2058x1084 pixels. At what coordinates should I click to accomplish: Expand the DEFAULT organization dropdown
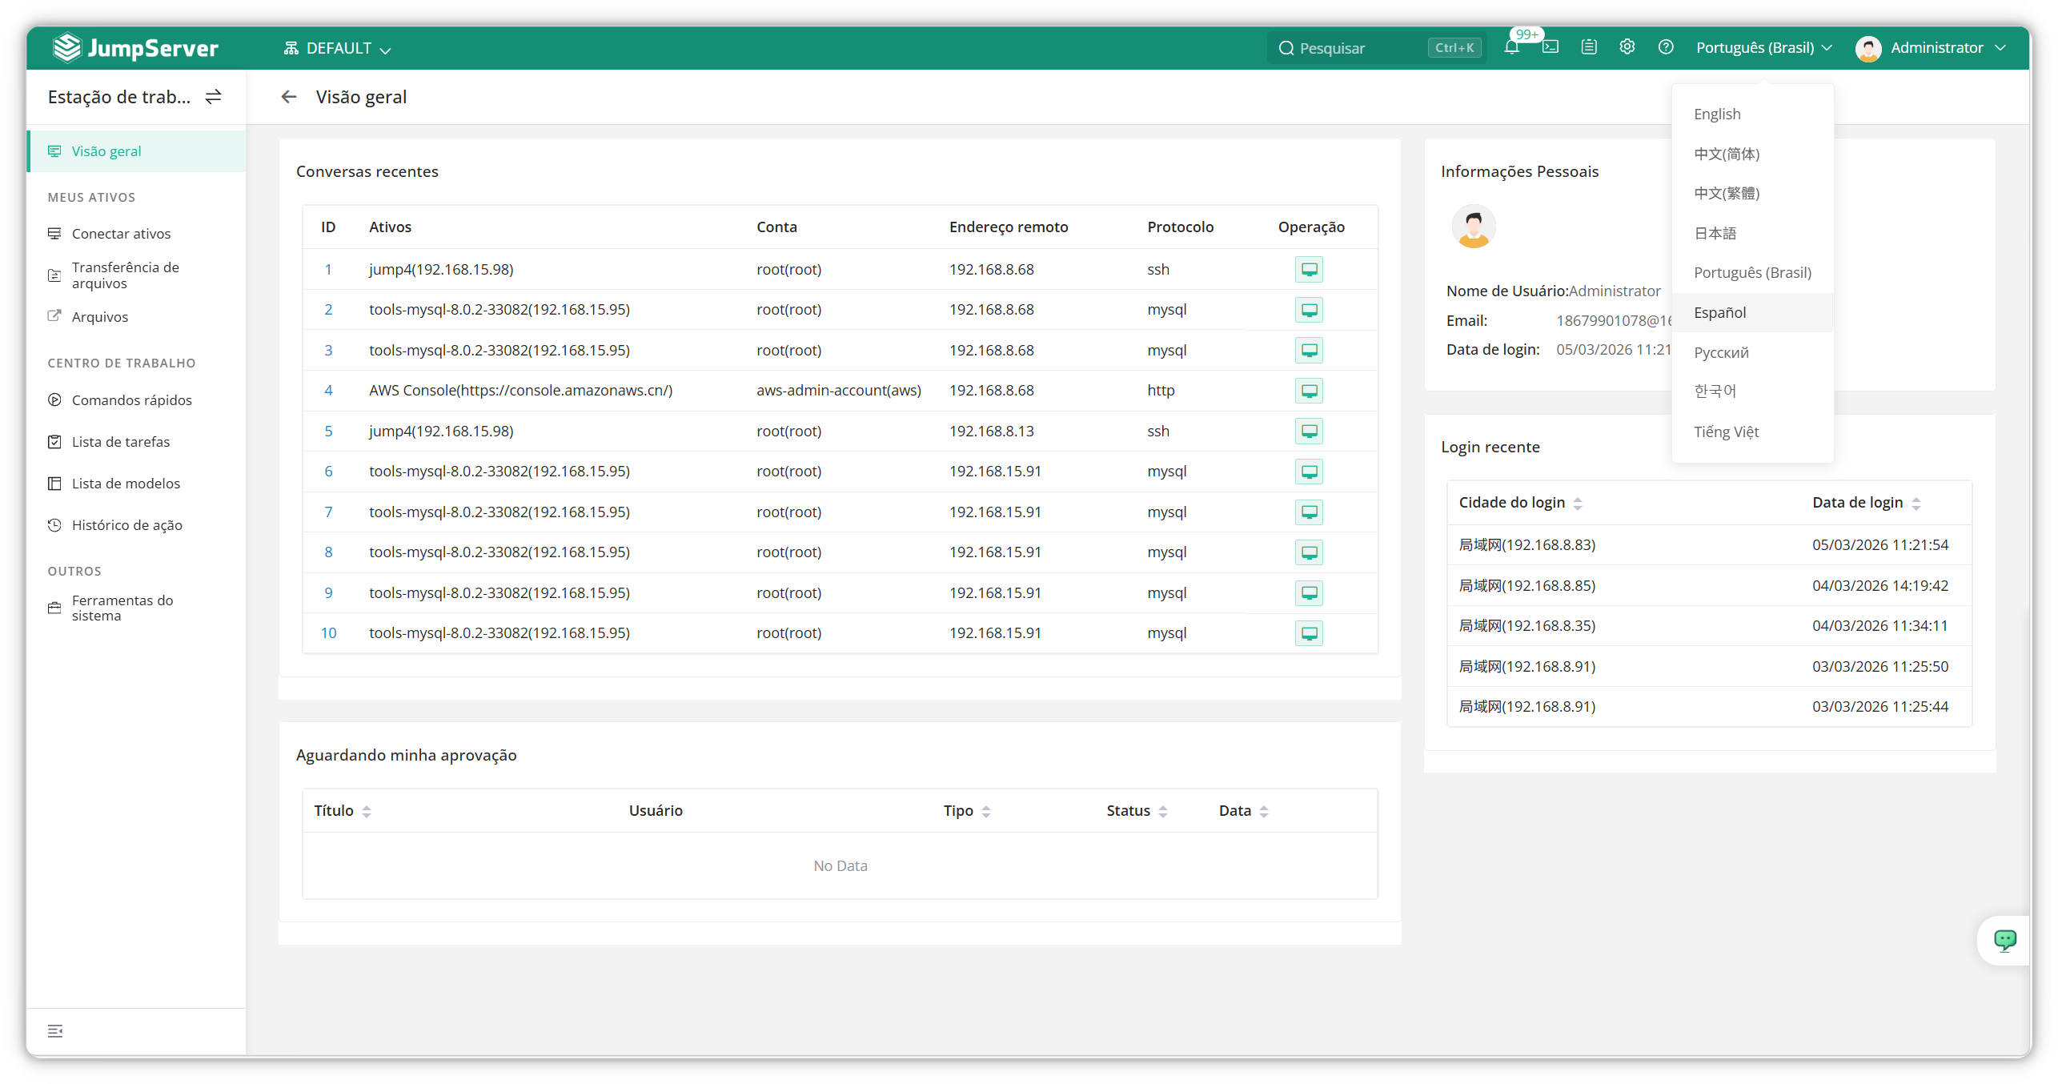pyautogui.click(x=337, y=49)
